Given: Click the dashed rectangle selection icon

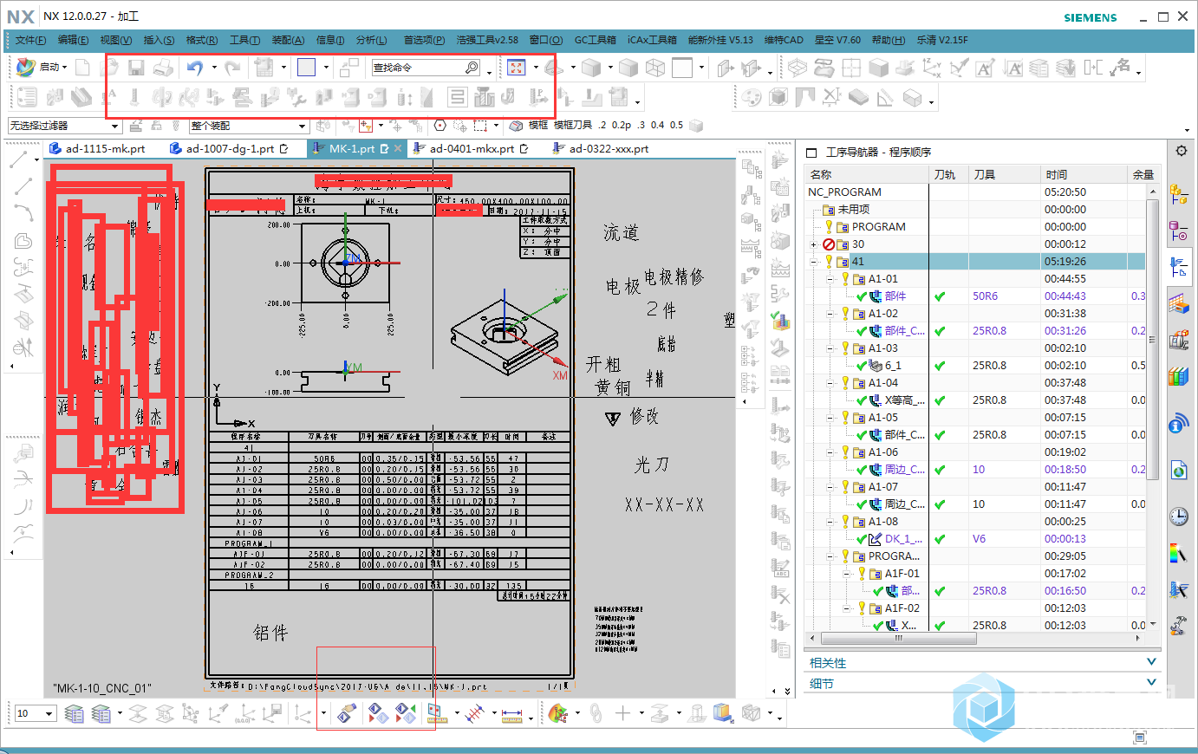Looking at the screenshot, I should 480,126.
